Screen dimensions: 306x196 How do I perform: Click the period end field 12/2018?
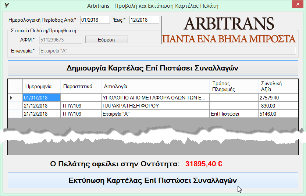tap(144, 20)
